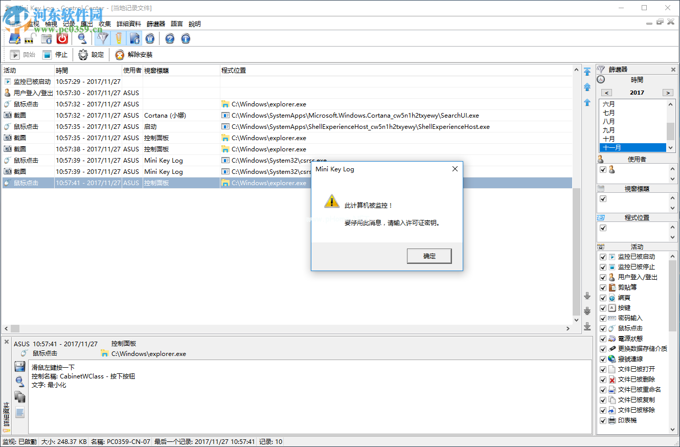Click the magnifying glass search toolbar icon

tap(82, 38)
